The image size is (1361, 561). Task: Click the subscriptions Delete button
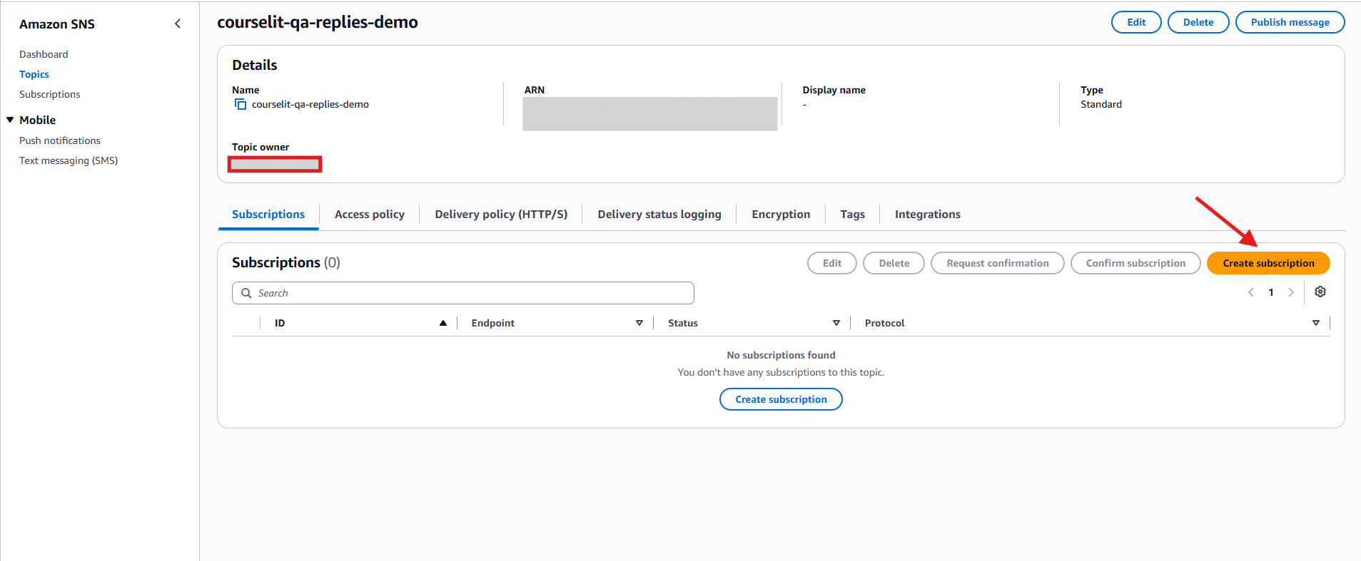coord(894,263)
